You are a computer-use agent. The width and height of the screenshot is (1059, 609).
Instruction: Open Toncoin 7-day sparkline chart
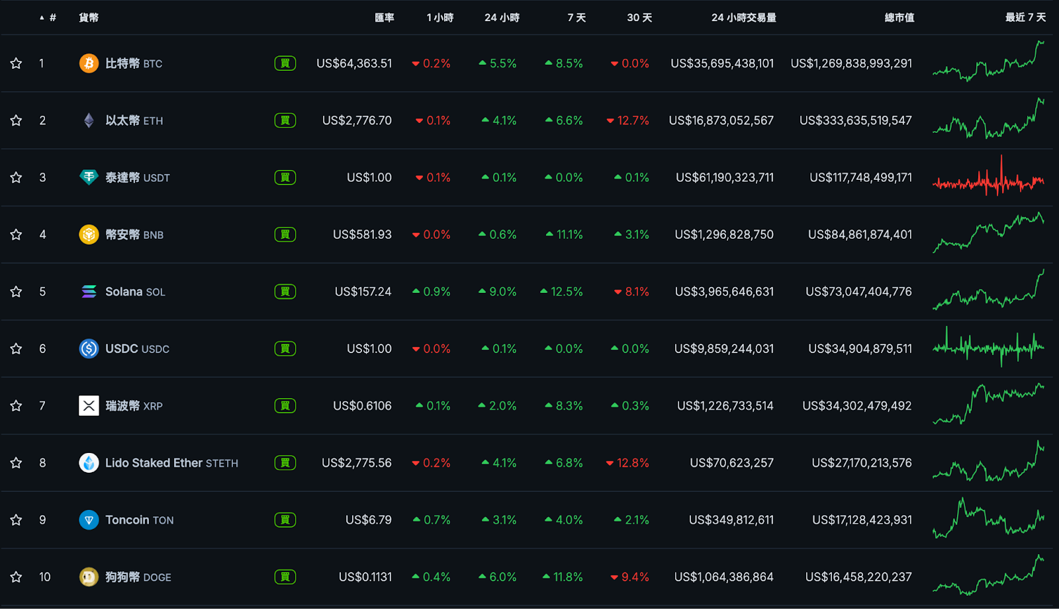click(988, 518)
